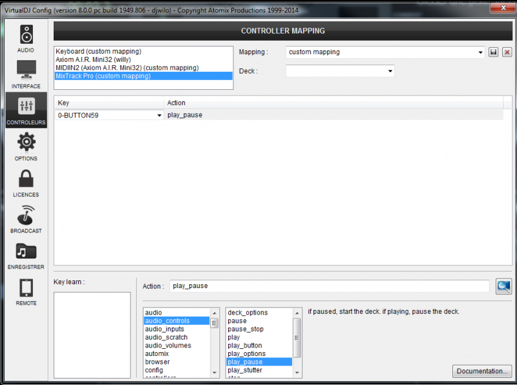
Task: Open the Enregistrer recording section
Action: [26, 255]
